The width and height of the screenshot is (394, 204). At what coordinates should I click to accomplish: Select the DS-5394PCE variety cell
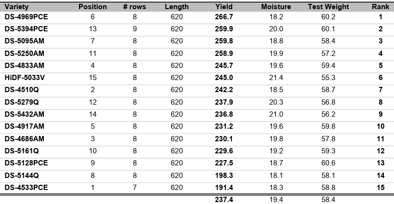coord(27,29)
